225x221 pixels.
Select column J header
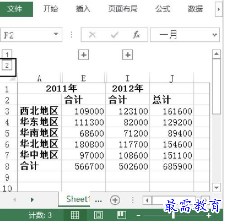(172, 78)
